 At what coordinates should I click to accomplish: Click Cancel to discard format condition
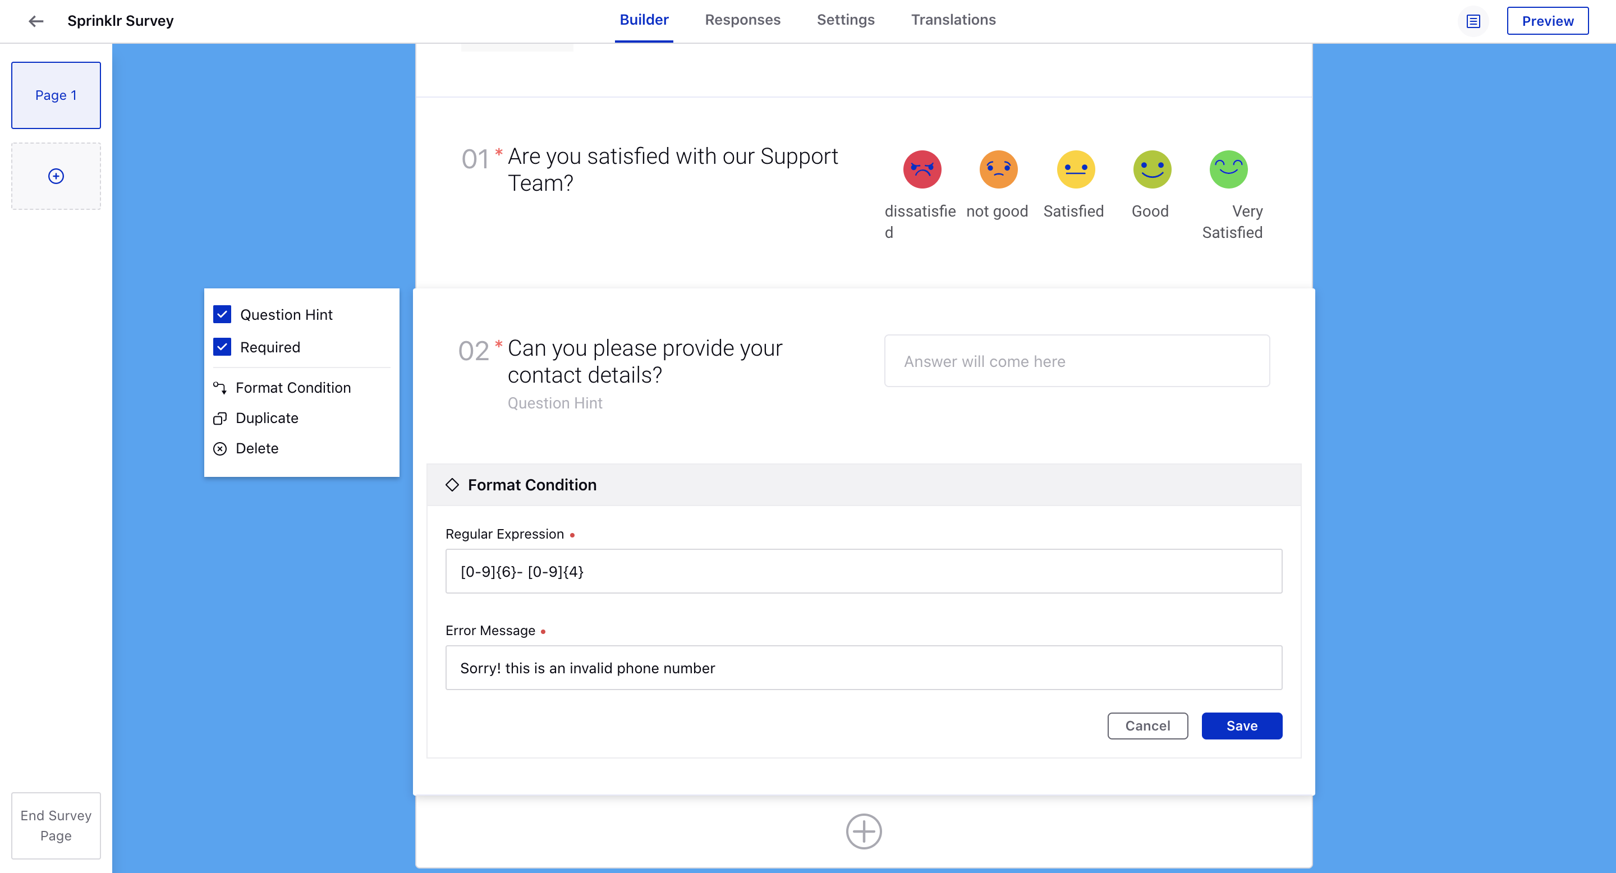click(1147, 725)
